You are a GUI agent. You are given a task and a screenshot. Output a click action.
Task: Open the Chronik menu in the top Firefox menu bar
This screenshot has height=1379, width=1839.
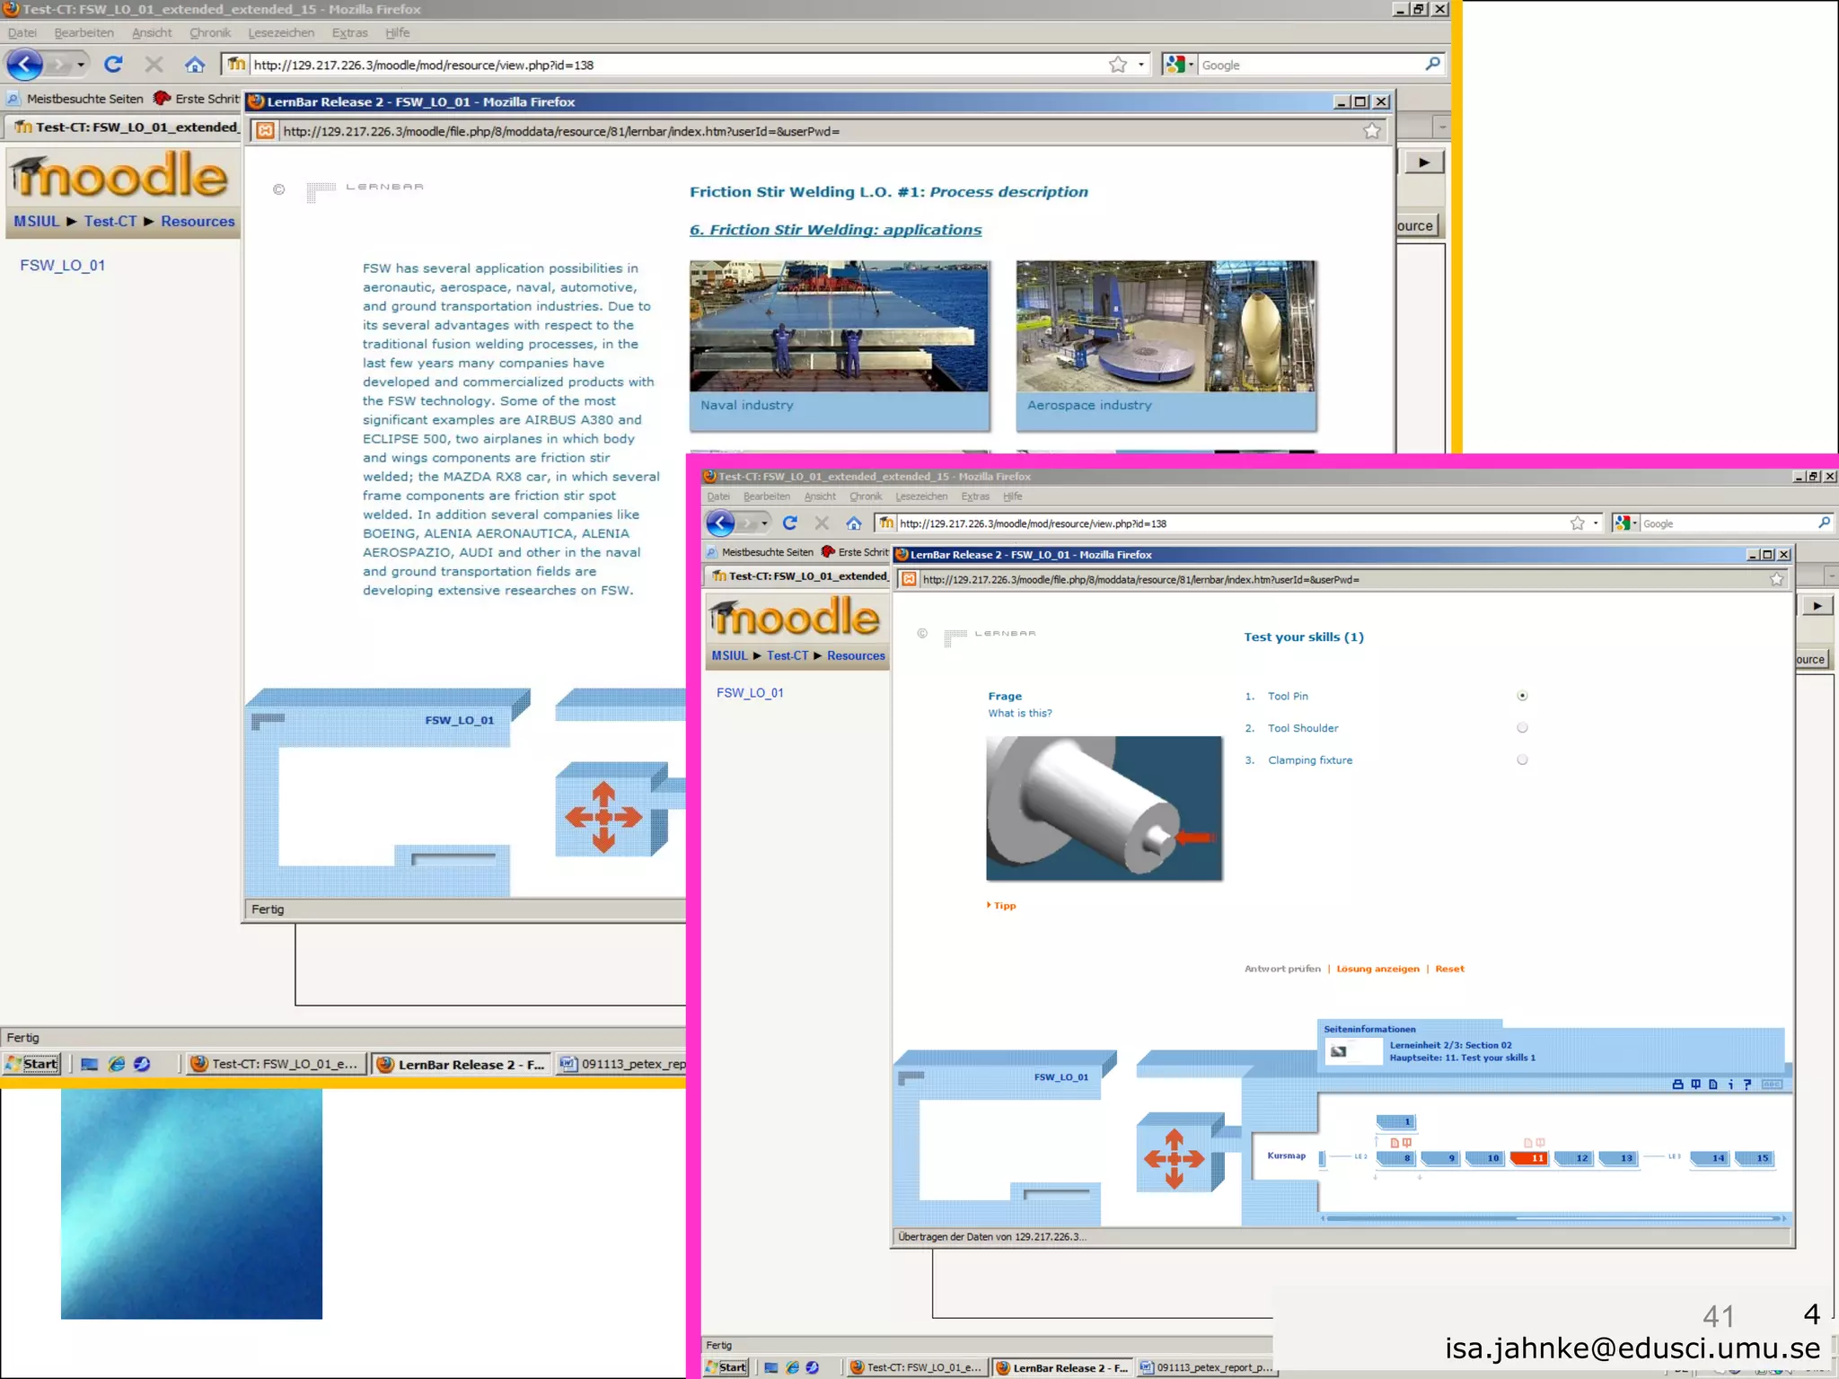(210, 33)
